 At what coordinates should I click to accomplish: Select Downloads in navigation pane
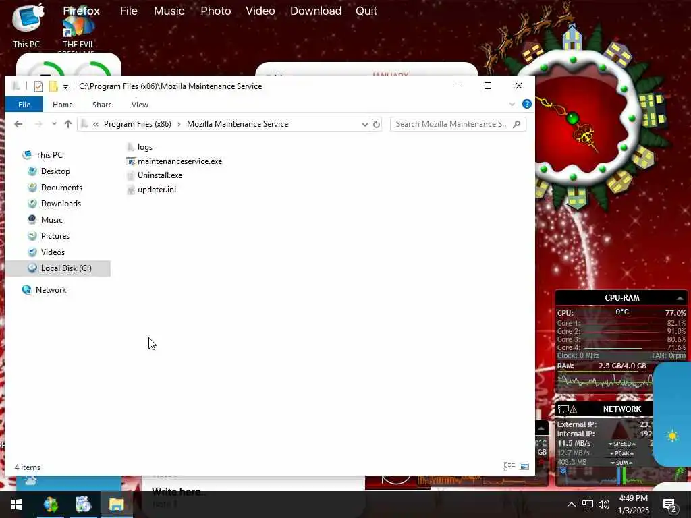[61, 204]
